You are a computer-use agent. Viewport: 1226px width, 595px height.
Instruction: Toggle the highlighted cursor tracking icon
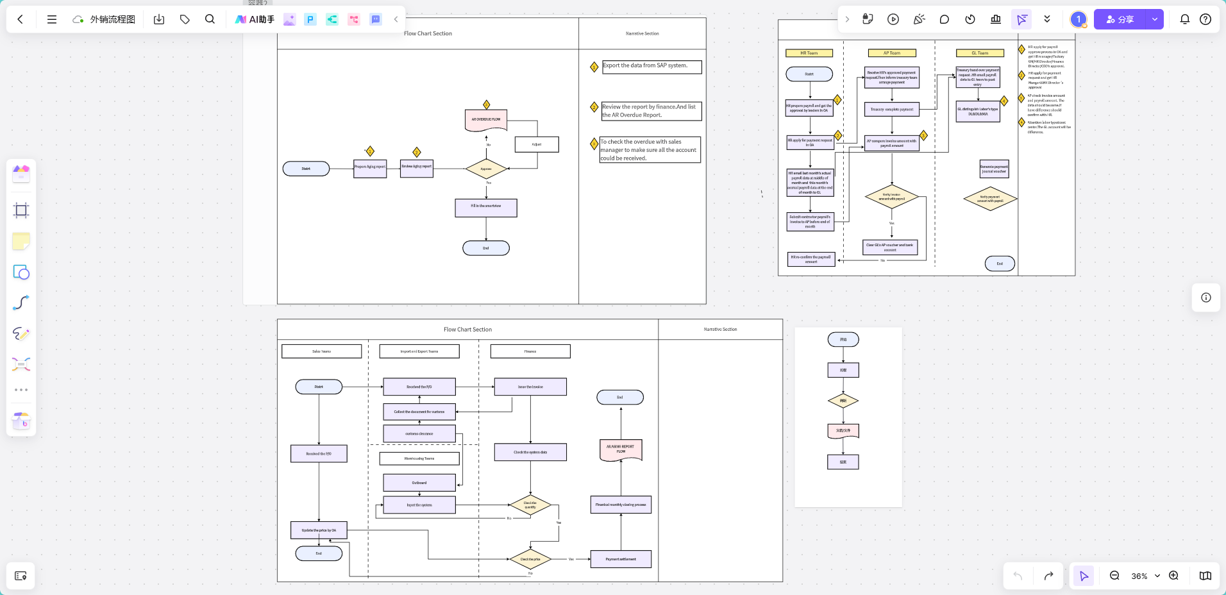click(x=1021, y=19)
